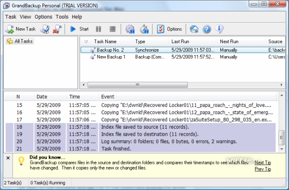Click 0 Task(s) Running status text
289x190 pixels.
point(48,183)
